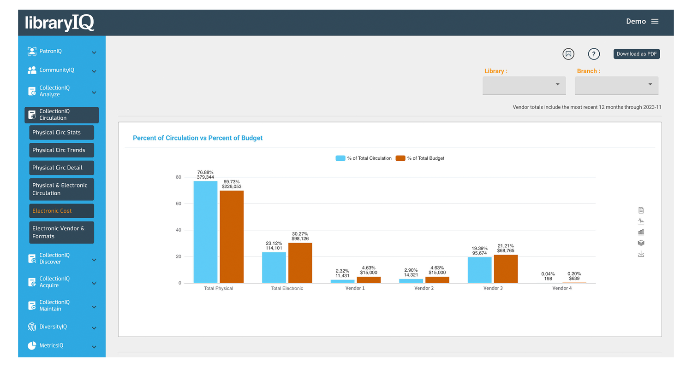The height and width of the screenshot is (367, 692).
Task: Select the bar chart view icon
Action: pos(641,232)
